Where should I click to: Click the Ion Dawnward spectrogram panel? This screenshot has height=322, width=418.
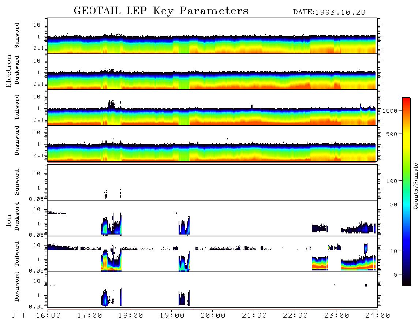pyautogui.click(x=212, y=290)
